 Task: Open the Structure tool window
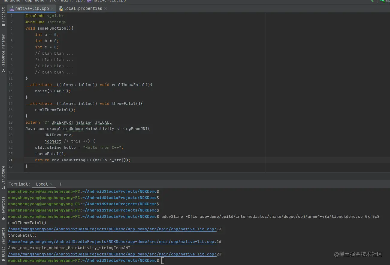tap(3, 177)
